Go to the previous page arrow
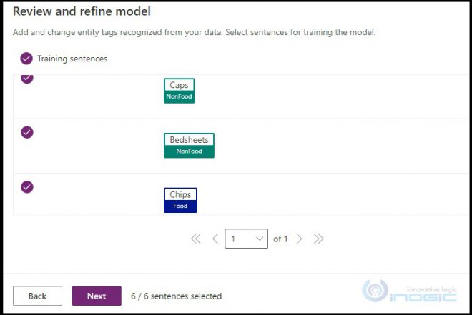472x315 pixels. 215,239
